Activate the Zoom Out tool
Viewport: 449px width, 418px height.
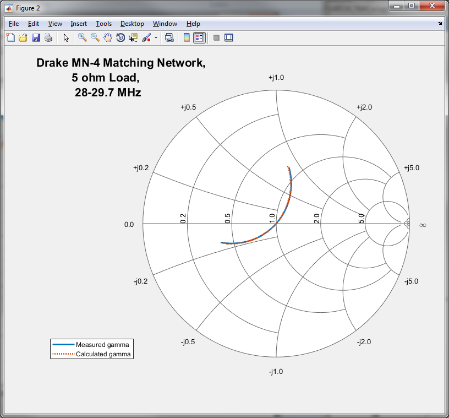[95, 37]
